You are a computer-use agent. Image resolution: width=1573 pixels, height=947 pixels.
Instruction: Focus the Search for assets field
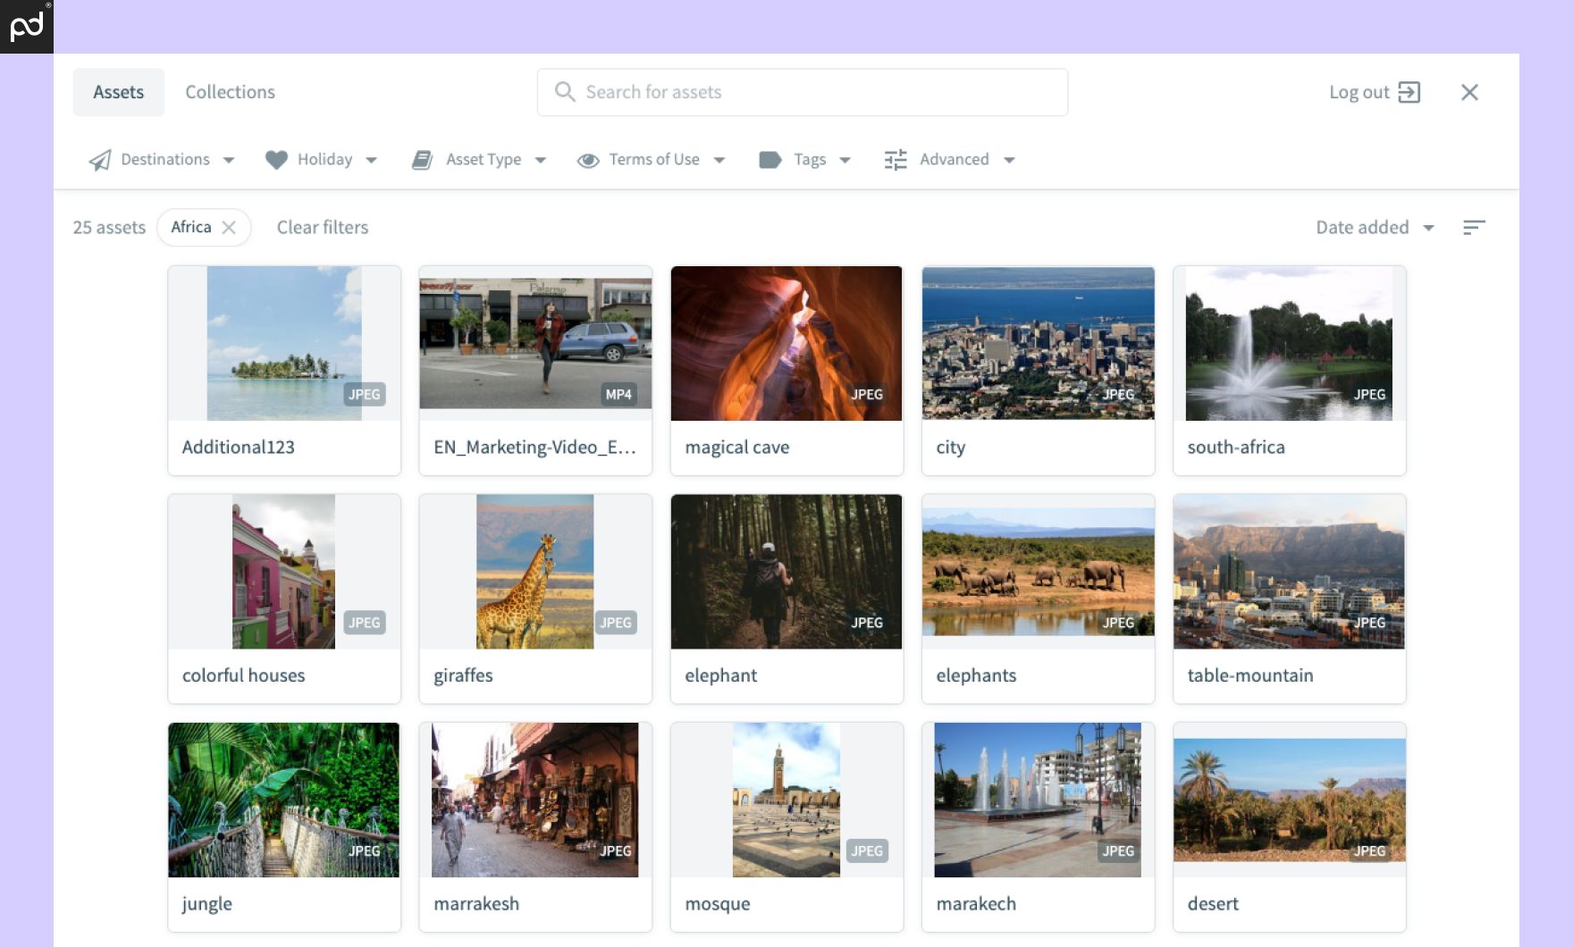pyautogui.click(x=813, y=92)
